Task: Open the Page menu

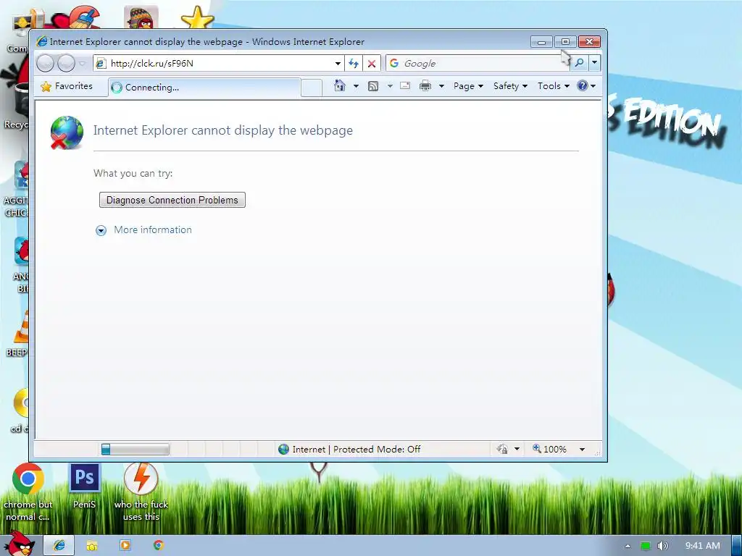Action: tap(468, 86)
